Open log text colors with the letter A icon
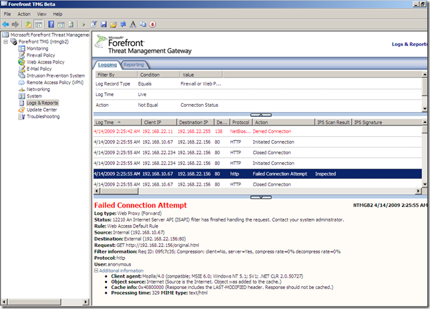This screenshot has height=309, width=430. [133, 25]
